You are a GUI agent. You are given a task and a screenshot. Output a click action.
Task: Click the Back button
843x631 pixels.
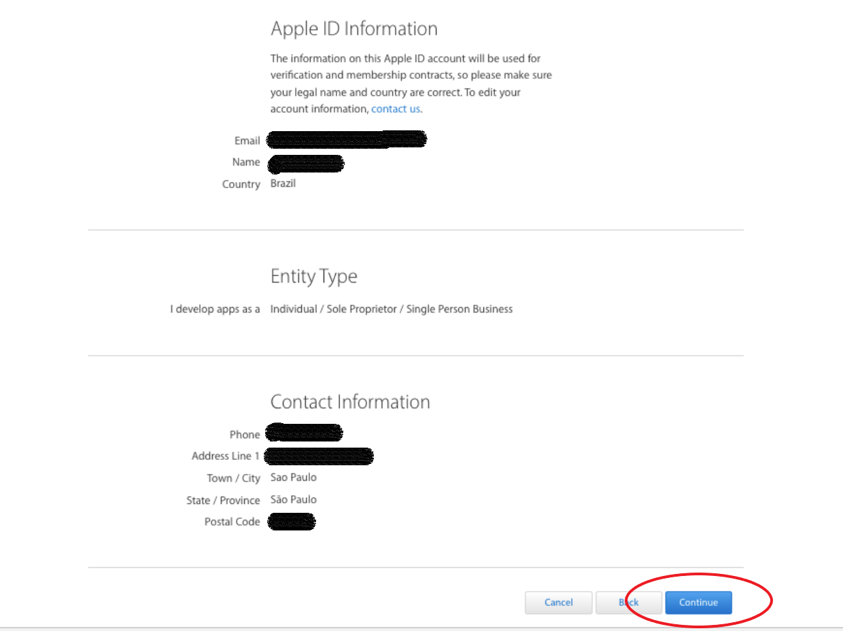tap(628, 602)
